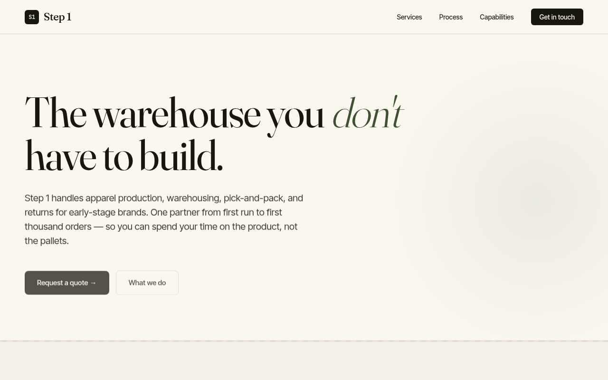Click the S1 logo icon
Image resolution: width=608 pixels, height=380 pixels.
point(32,17)
